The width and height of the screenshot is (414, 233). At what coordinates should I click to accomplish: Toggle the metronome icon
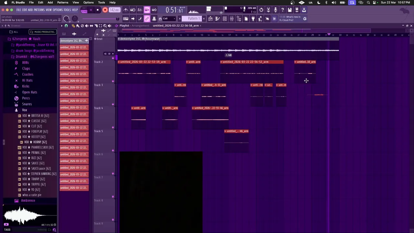126,10
